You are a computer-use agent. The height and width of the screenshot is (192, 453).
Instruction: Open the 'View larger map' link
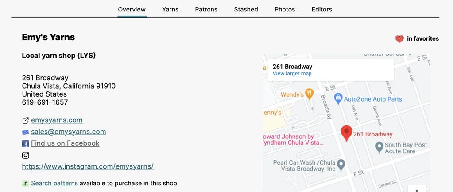[x=292, y=73]
